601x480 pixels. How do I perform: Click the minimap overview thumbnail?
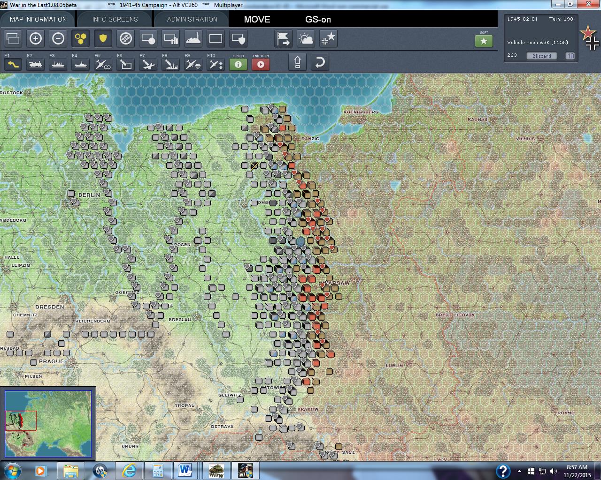tap(47, 423)
